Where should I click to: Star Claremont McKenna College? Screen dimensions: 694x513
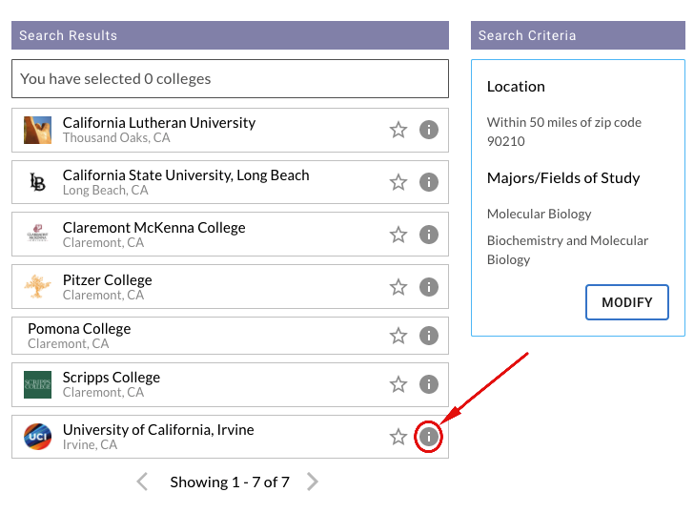coord(398,235)
